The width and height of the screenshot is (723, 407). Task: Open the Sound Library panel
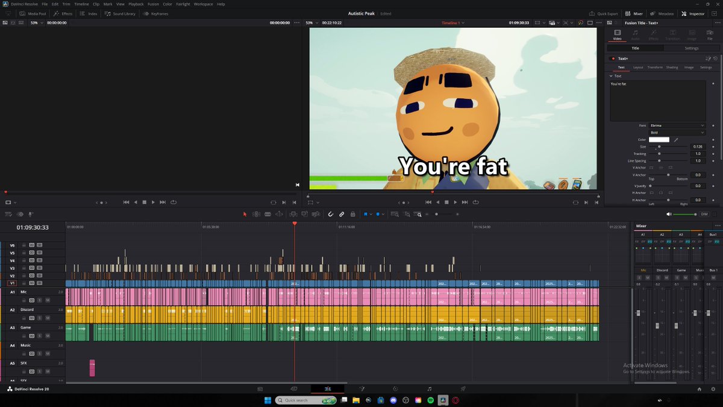(124, 13)
